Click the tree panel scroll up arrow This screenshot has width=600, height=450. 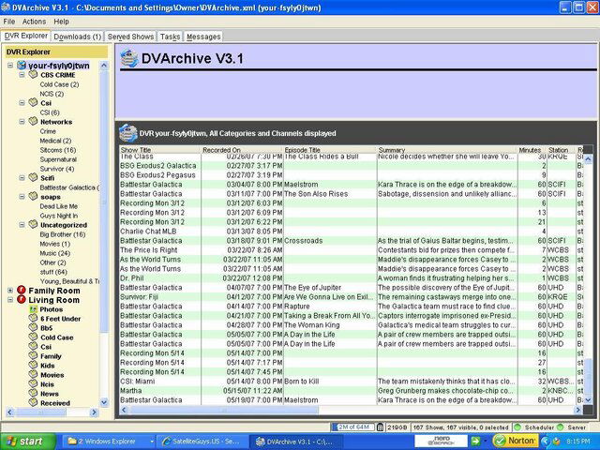(104, 66)
